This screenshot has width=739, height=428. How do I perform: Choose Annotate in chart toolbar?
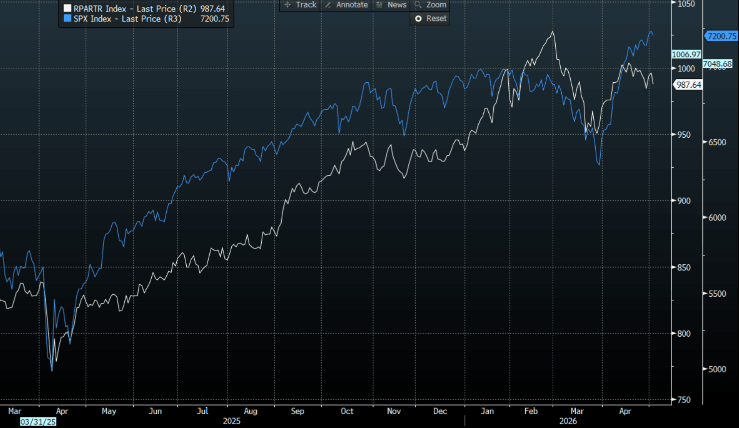[346, 5]
